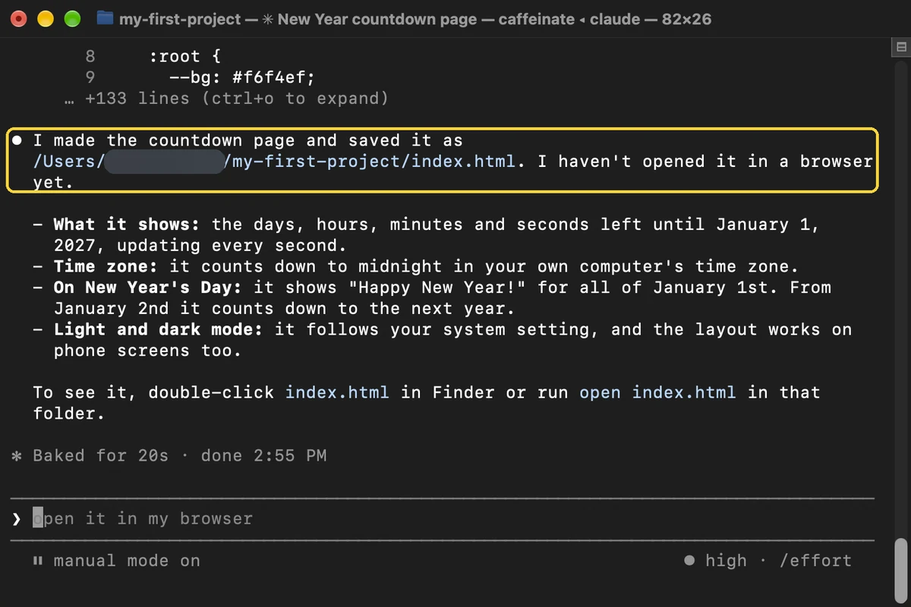Minimize the terminal with the yellow button
Screen dimensions: 911x607
coord(46,19)
